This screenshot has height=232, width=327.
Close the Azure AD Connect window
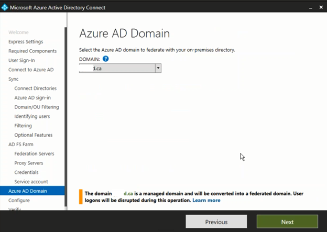tap(321, 7)
